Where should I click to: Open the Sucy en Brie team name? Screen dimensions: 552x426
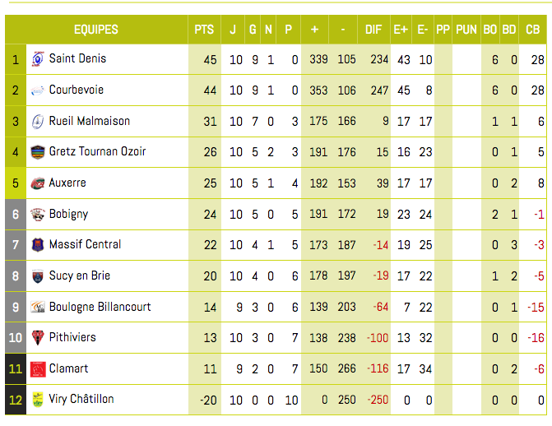80,276
